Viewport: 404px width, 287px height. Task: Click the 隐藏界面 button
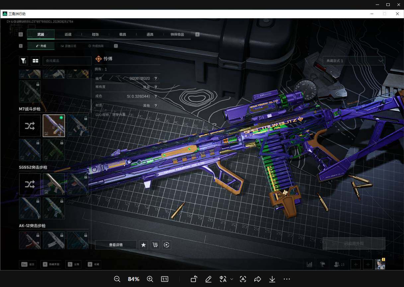click(51, 264)
